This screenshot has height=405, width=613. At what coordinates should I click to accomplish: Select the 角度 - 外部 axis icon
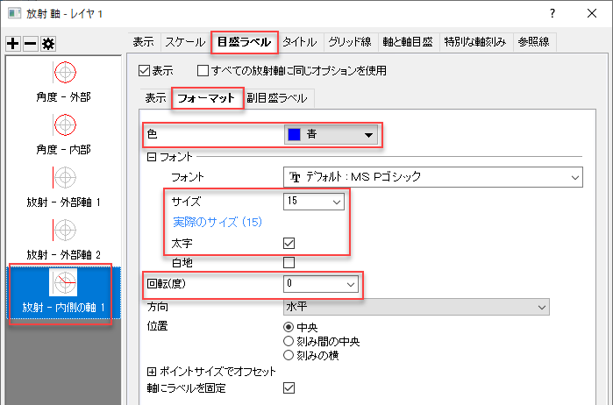point(65,72)
